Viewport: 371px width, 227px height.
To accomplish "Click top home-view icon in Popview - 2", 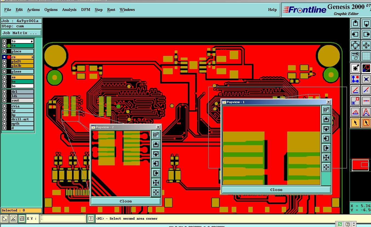I will (156, 135).
